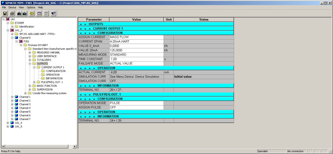The width and height of the screenshot is (333, 154).
Task: Edit ASSIGN CURRENT value MASS FLOW
Action: [x=136, y=37]
